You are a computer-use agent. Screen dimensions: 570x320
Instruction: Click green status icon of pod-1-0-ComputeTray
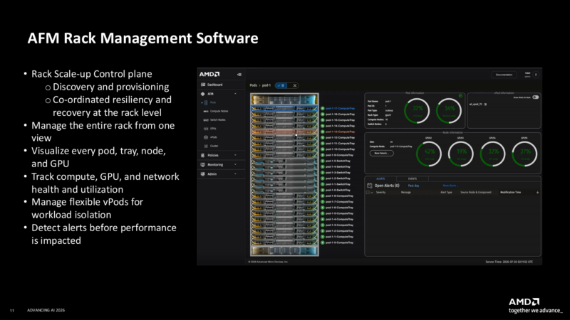(323, 242)
